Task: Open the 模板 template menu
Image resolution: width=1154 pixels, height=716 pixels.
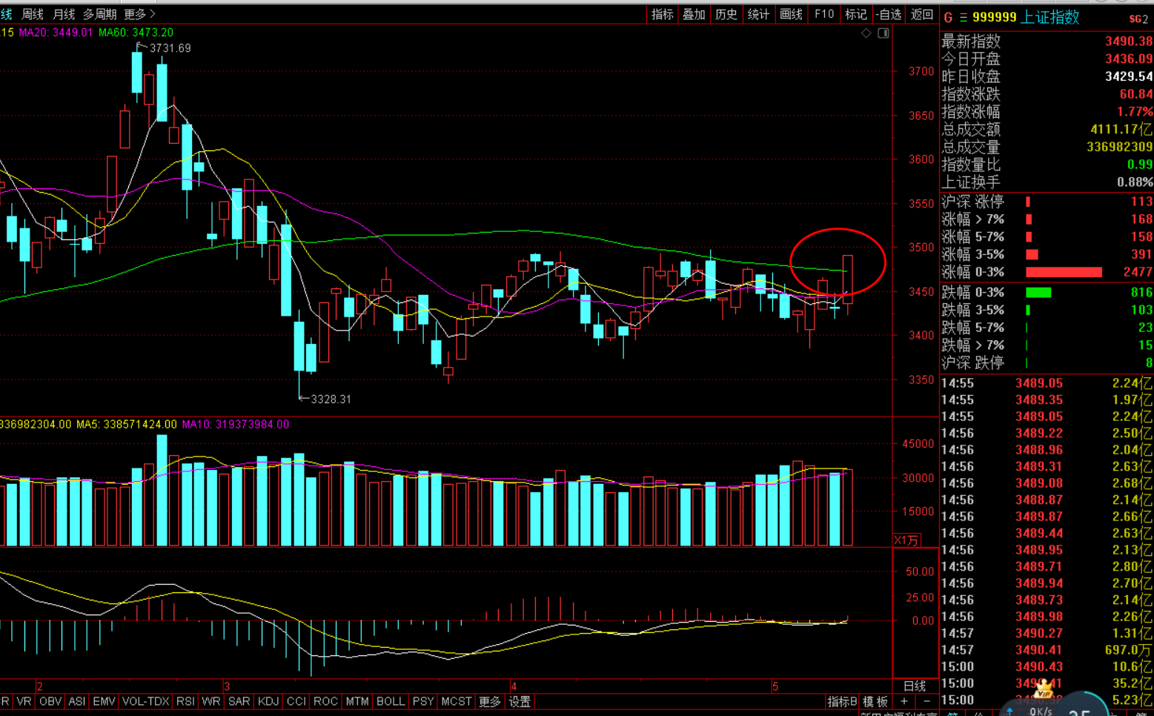Action: point(875,701)
